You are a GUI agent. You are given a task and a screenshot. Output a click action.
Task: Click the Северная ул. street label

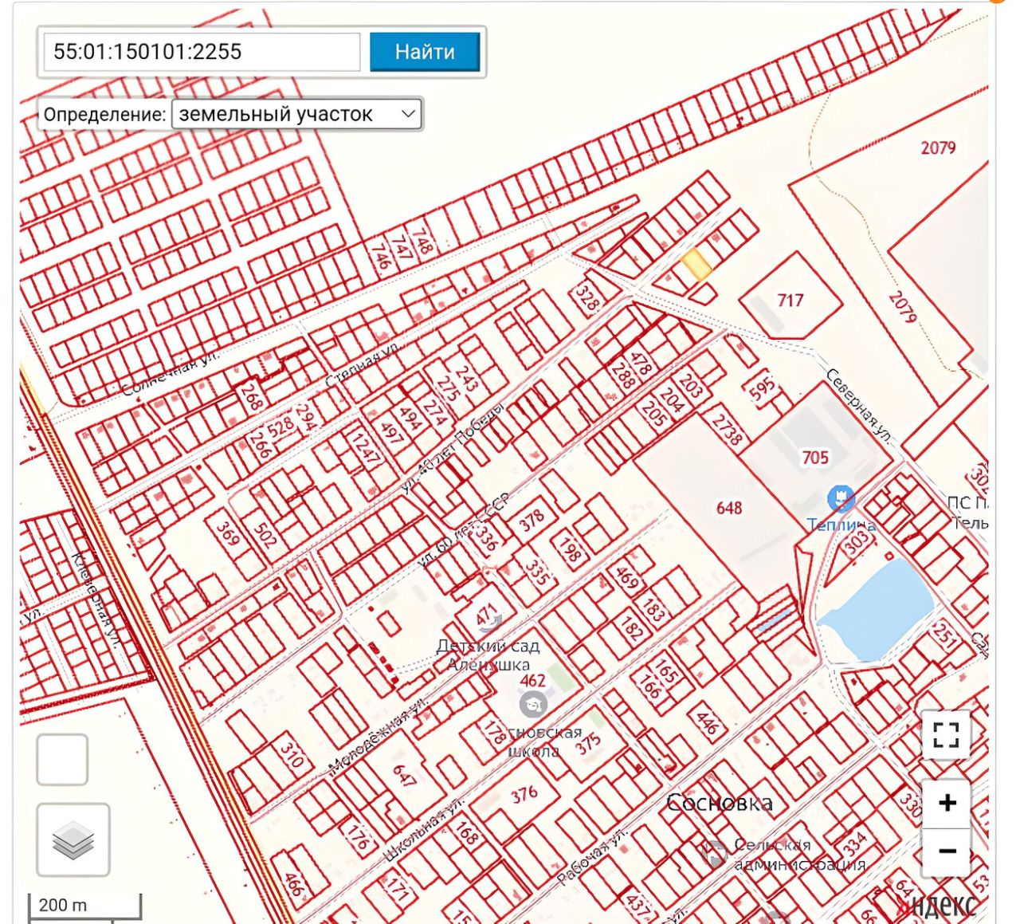860,407
